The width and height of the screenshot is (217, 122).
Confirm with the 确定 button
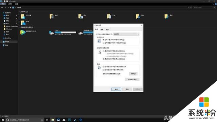pyautogui.click(x=116, y=89)
